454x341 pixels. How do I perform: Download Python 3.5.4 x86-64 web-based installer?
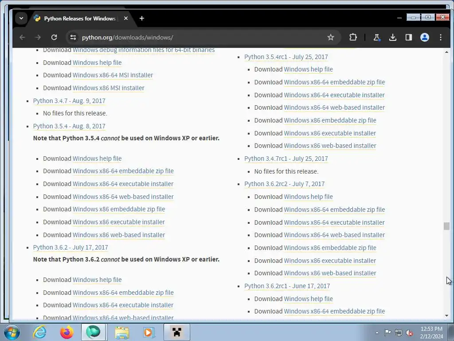point(123,197)
